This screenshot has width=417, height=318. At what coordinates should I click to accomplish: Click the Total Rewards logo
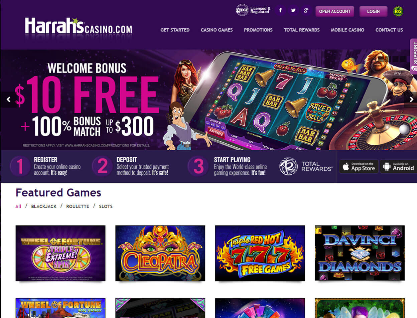(x=306, y=166)
